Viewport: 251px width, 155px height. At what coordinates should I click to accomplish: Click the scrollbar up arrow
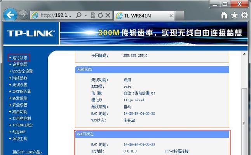[244, 54]
